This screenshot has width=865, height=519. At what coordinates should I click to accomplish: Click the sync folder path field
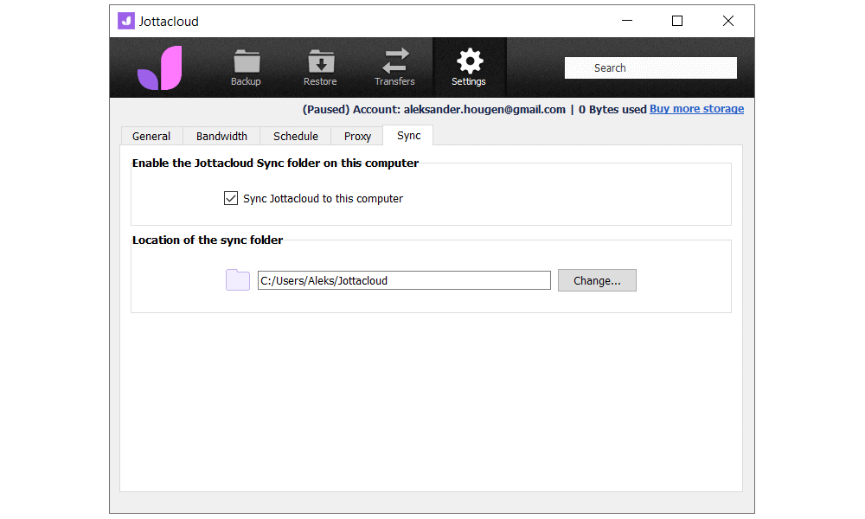tap(404, 280)
